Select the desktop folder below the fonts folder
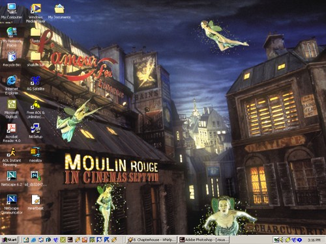 [x=35, y=59]
